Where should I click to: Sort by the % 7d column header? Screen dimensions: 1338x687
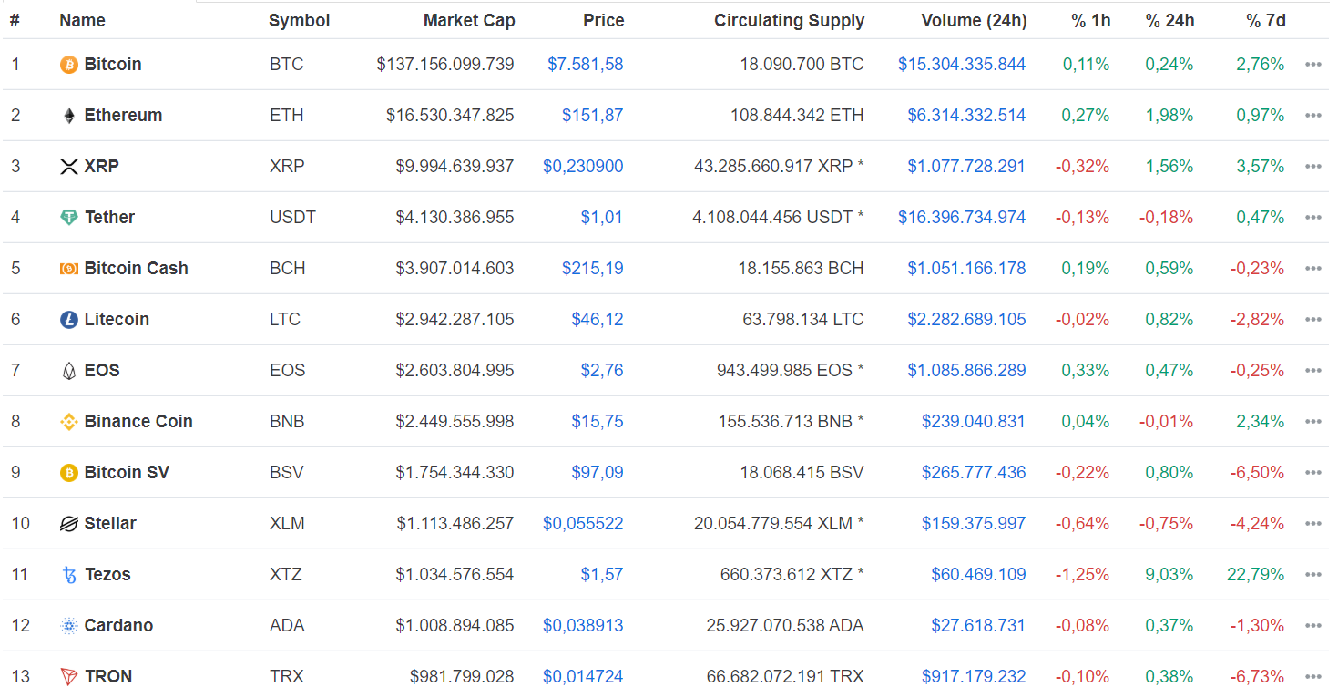point(1265,20)
